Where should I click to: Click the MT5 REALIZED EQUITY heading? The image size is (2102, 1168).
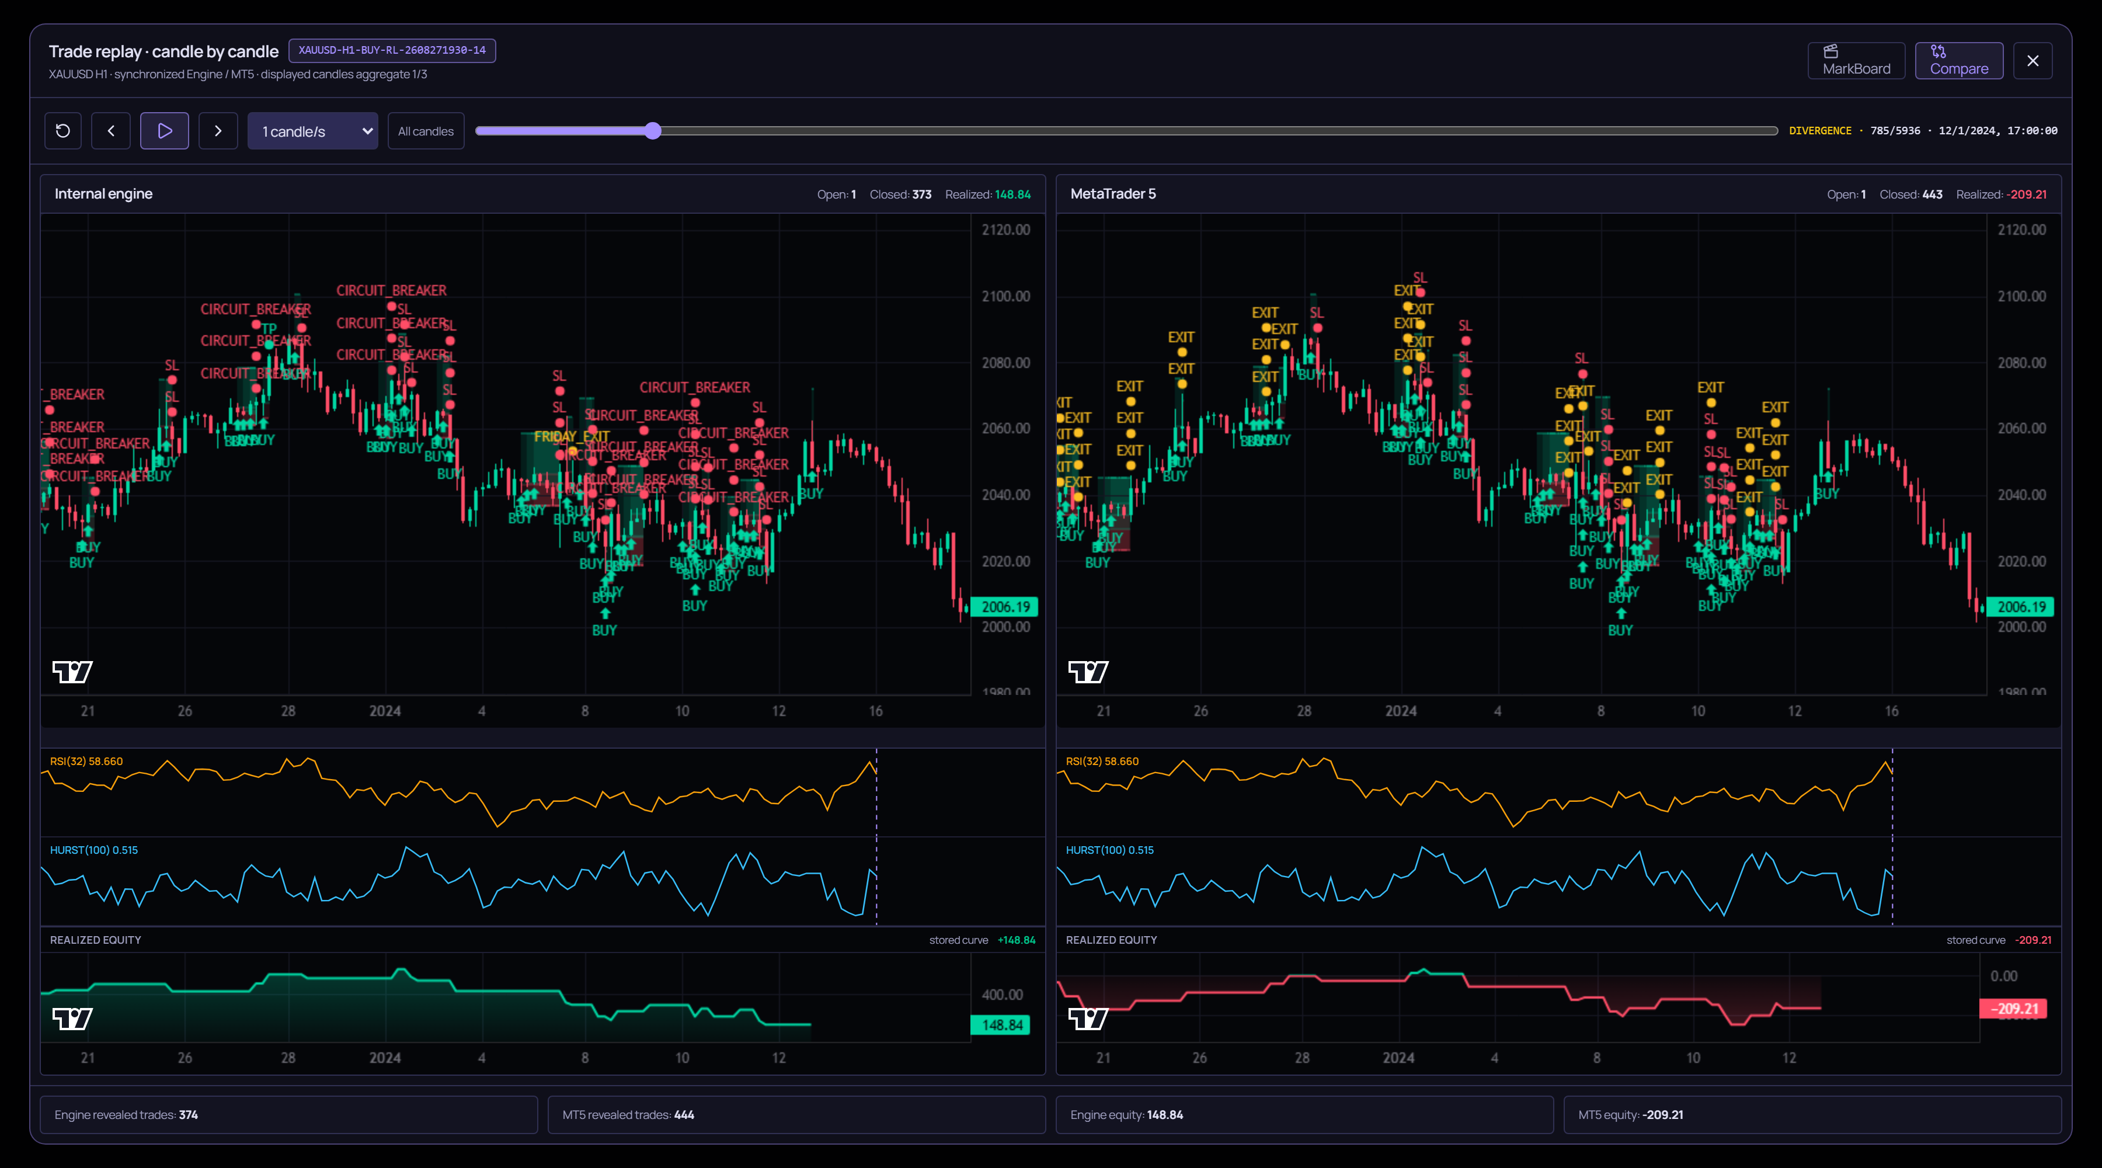[1111, 940]
